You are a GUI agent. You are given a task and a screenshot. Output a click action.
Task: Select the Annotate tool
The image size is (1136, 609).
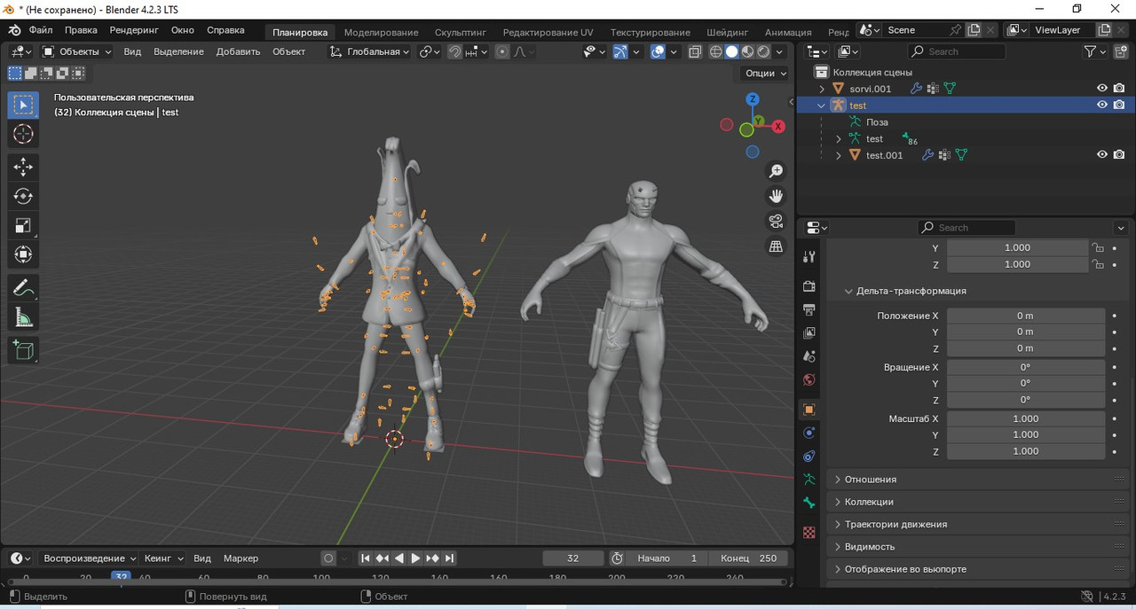[24, 288]
